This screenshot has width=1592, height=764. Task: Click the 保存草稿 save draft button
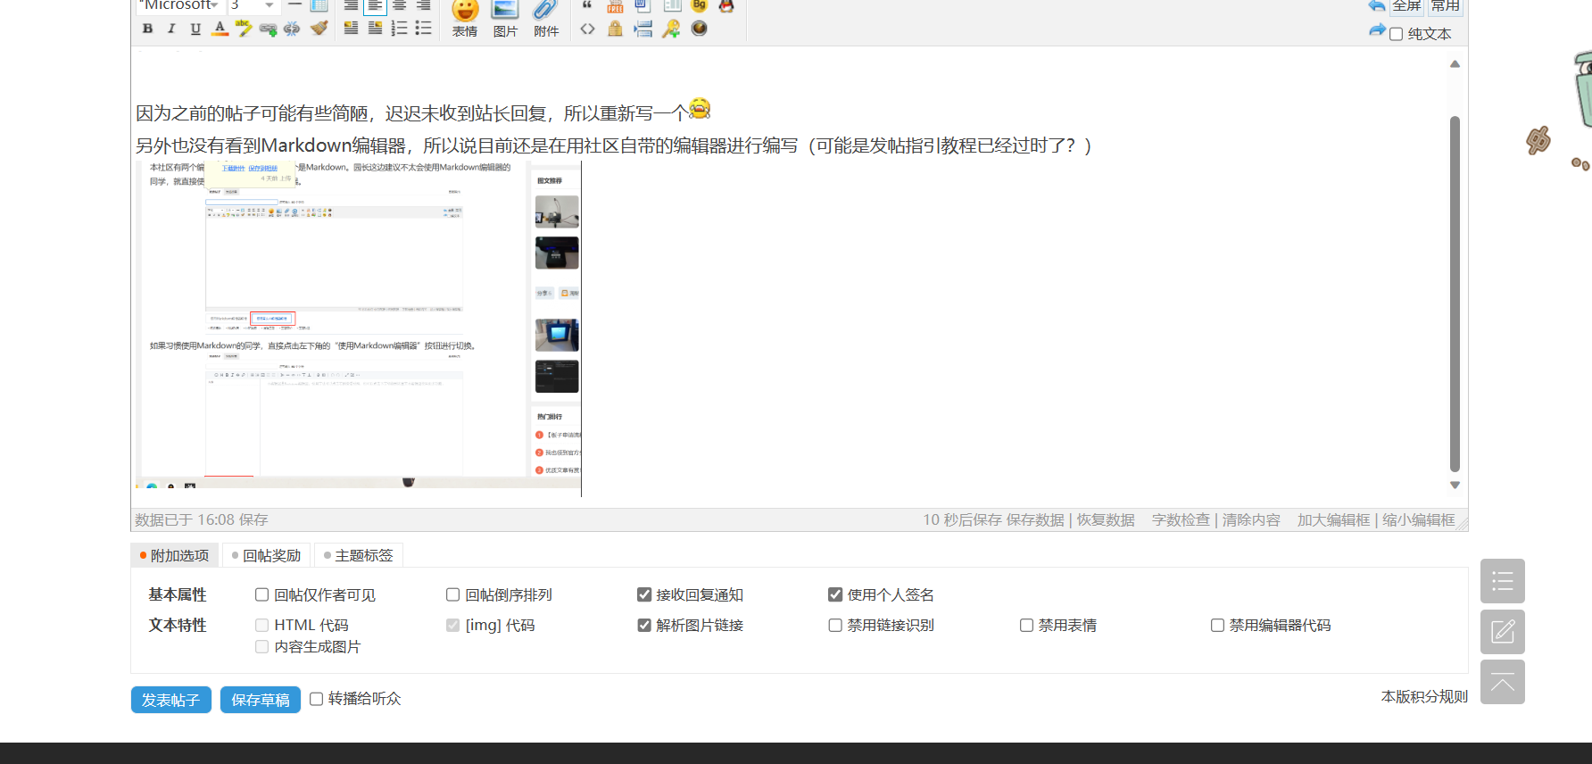tap(261, 700)
